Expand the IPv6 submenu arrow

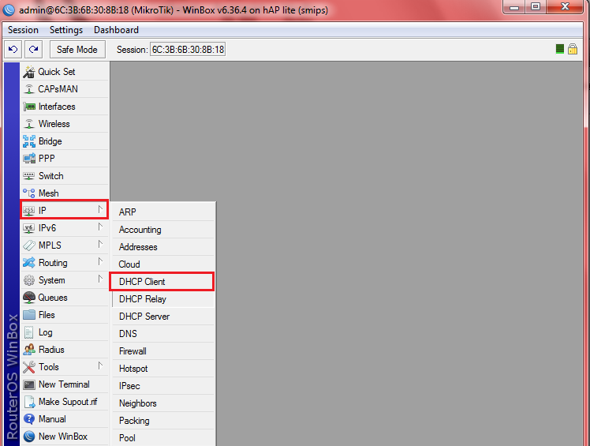tap(100, 227)
